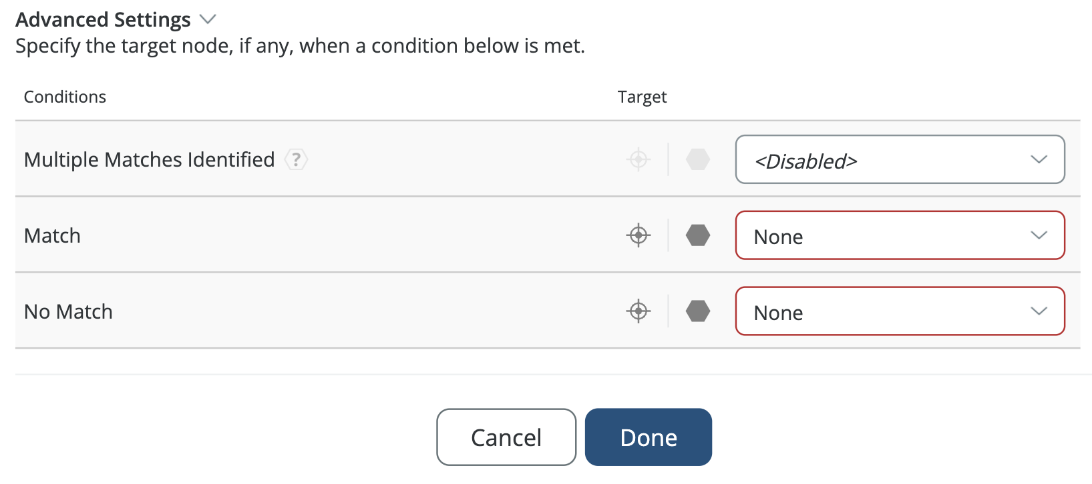This screenshot has height=484, width=1092.
Task: Confirm settings with the Done button
Action: [x=648, y=437]
